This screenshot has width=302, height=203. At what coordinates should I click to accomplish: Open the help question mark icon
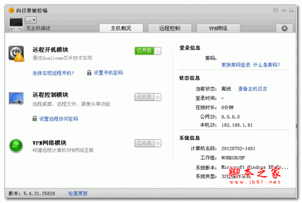pyautogui.click(x=275, y=10)
